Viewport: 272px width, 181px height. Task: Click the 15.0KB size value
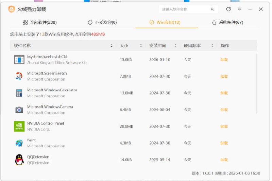(x=126, y=60)
